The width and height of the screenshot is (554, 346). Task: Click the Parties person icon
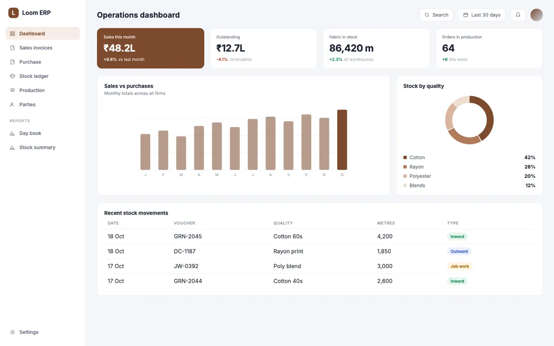13,105
